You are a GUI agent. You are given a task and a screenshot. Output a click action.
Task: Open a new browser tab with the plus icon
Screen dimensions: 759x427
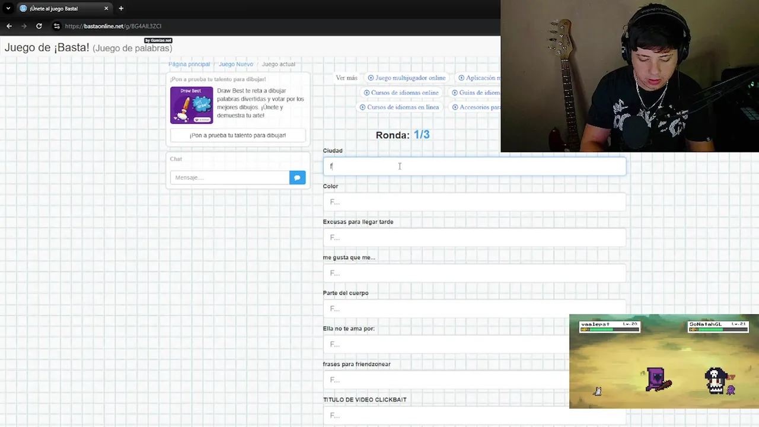pos(121,8)
